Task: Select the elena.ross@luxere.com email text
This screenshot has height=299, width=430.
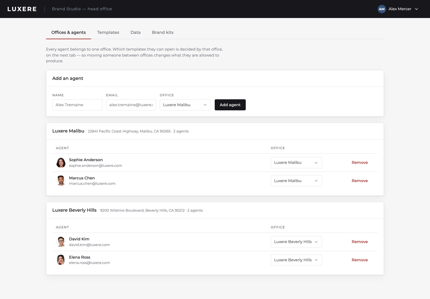Action: click(90, 263)
